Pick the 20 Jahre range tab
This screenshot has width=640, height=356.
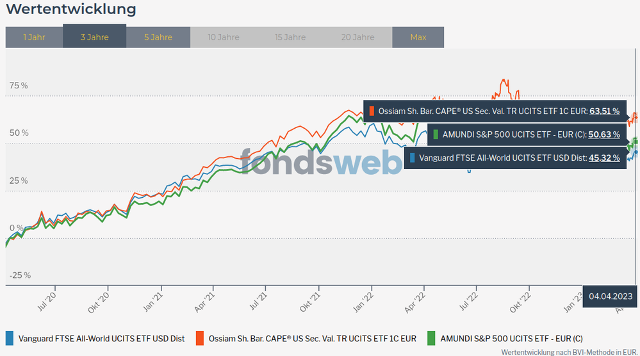(357, 37)
